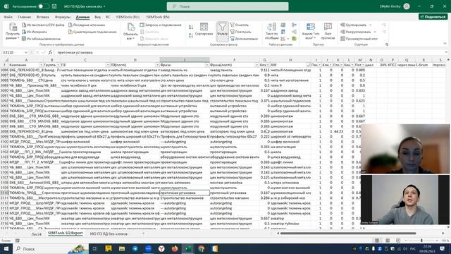Open the File (Файл) tab

pyautogui.click(x=8, y=17)
